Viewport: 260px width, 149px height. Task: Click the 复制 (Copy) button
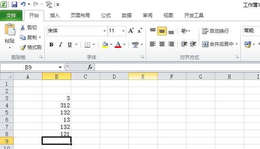pyautogui.click(x=28, y=37)
